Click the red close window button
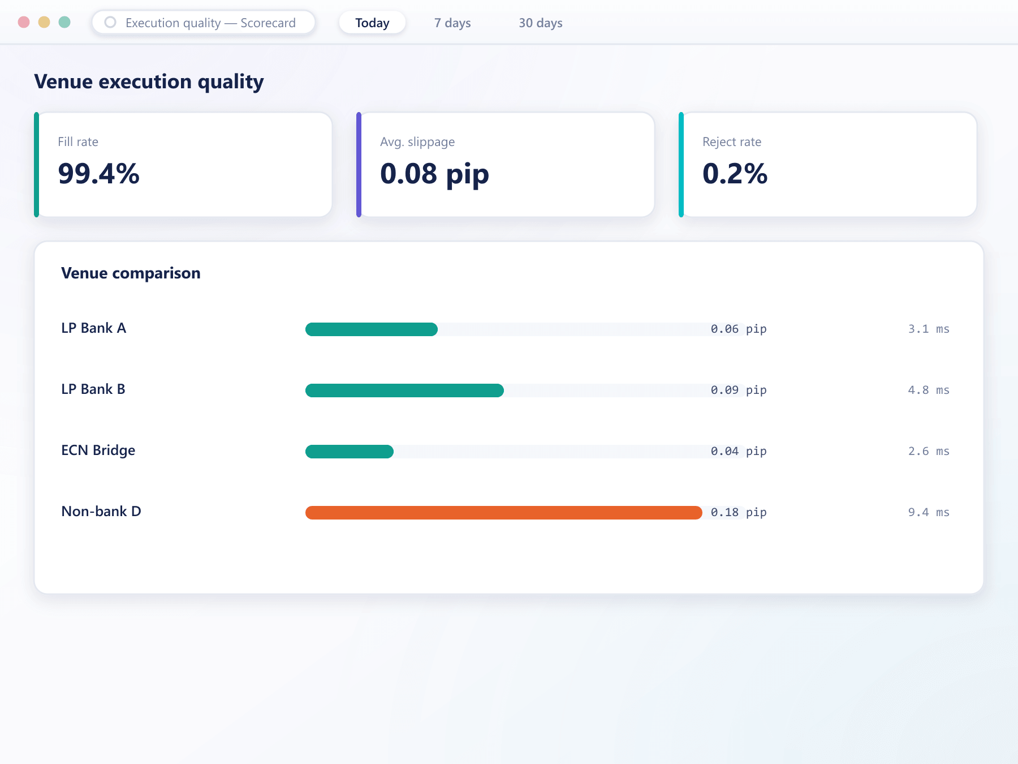 24,22
